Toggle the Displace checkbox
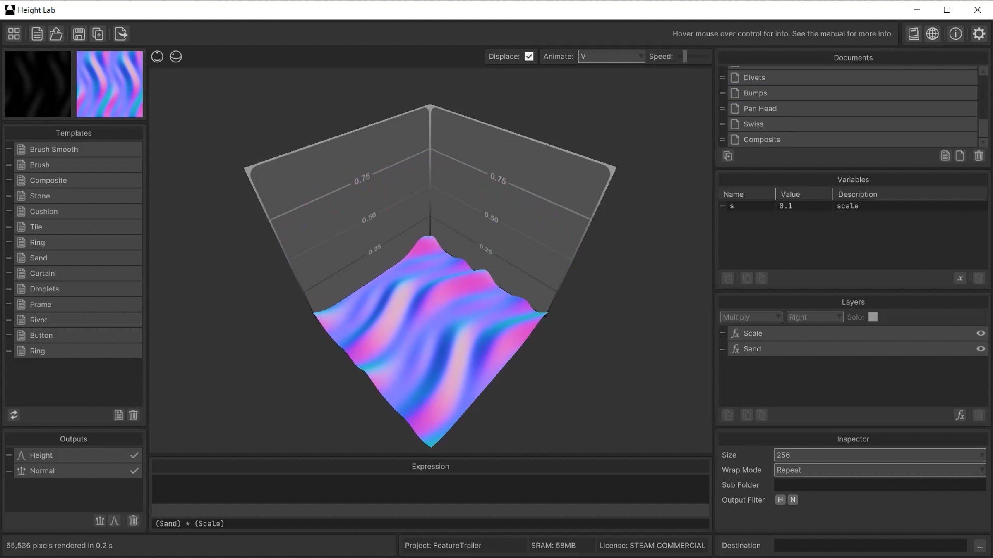The width and height of the screenshot is (993, 558). click(x=529, y=57)
